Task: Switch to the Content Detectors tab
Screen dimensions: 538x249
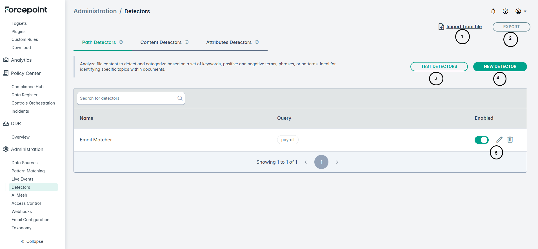Action: tap(161, 43)
